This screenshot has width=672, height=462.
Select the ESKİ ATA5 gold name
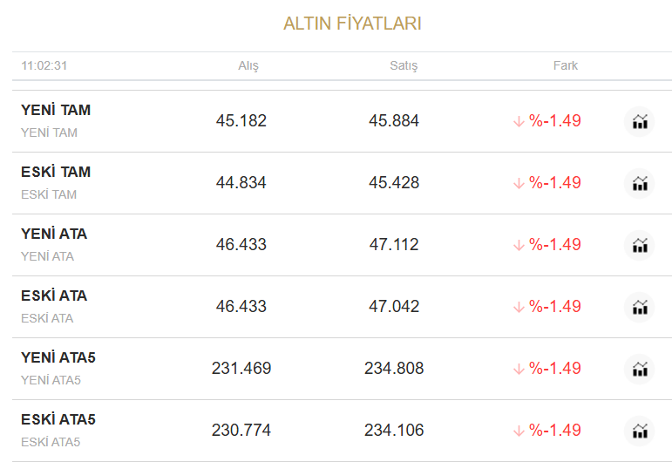(x=58, y=420)
